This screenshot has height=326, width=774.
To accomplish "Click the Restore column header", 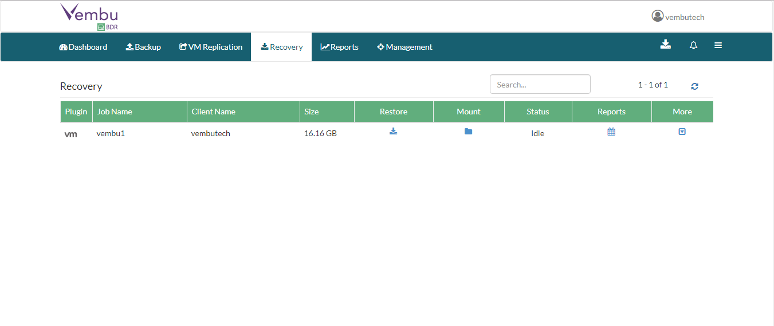I will point(394,112).
